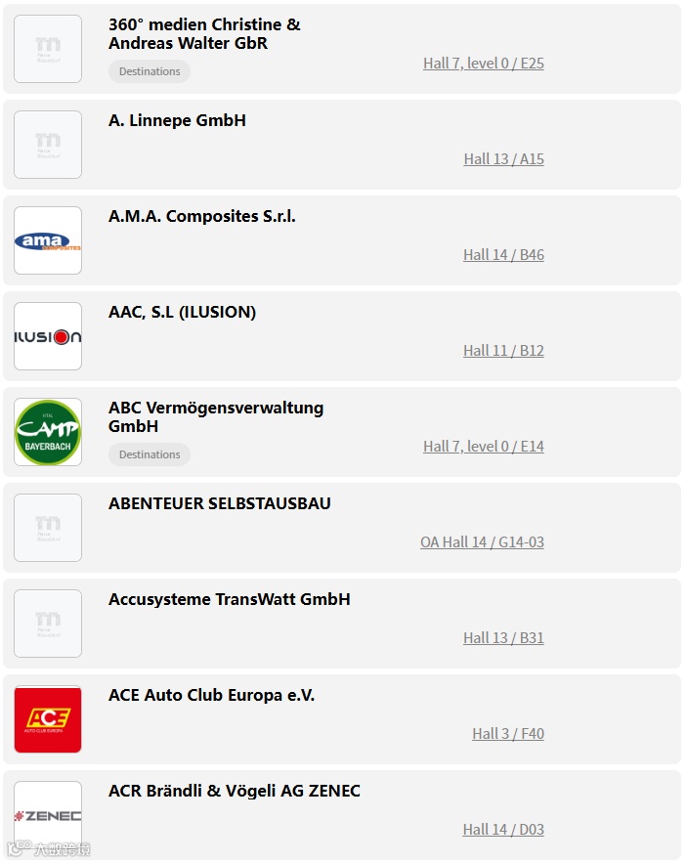Open the Hall 7, level 0 / E25 link
The width and height of the screenshot is (687, 863).
(x=483, y=64)
